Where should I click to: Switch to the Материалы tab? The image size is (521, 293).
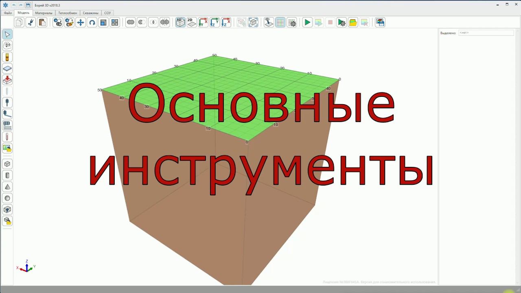[44, 13]
